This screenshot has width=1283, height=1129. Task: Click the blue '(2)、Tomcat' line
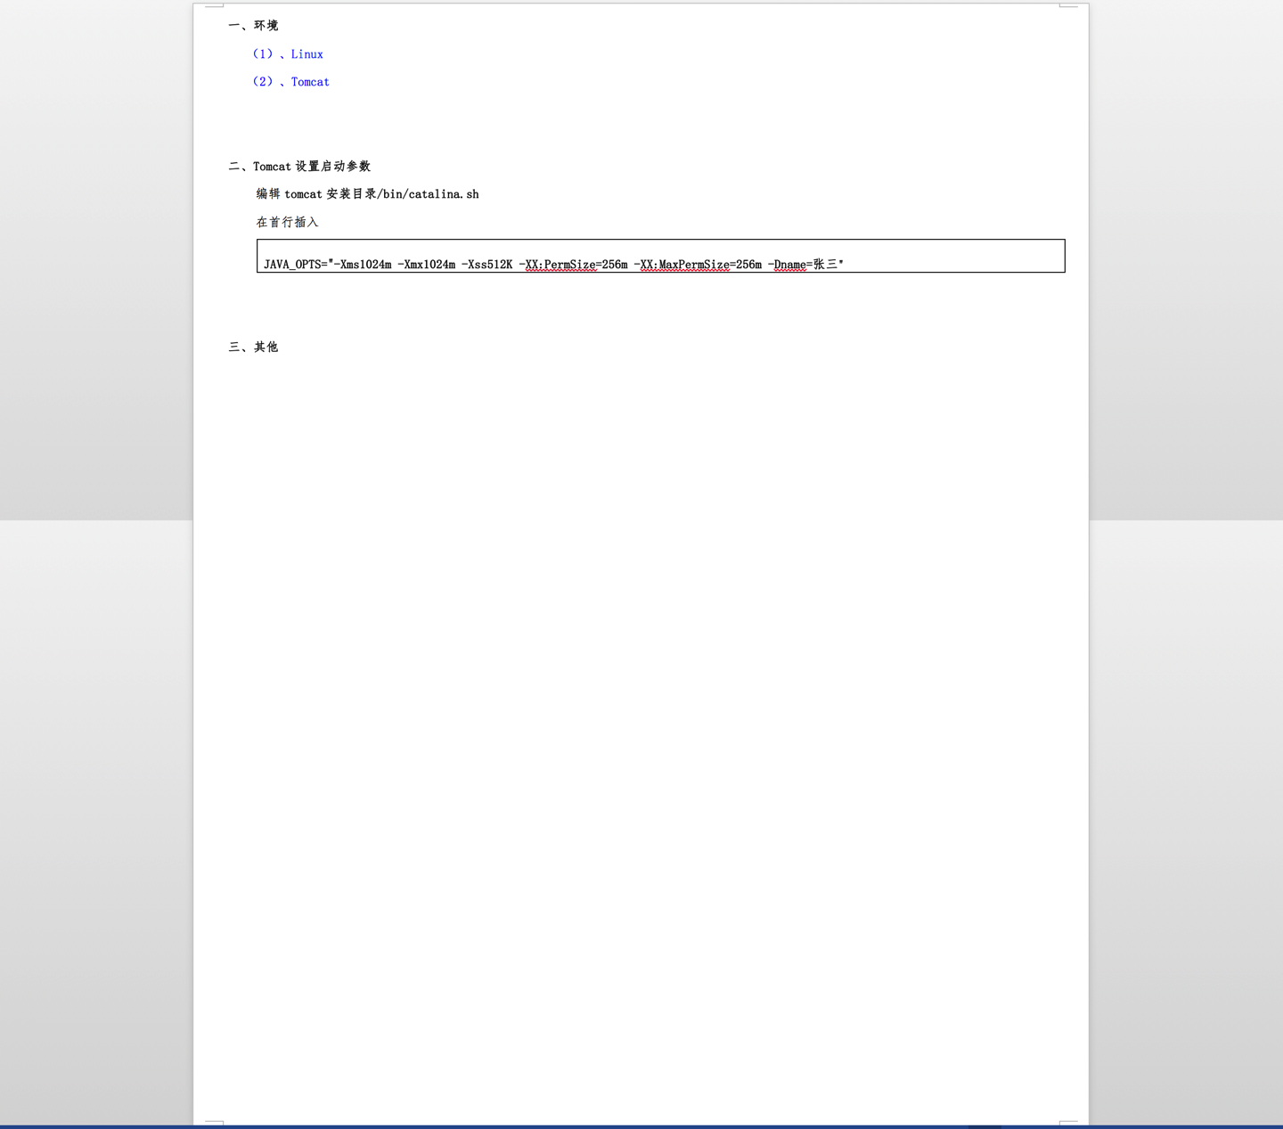tap(291, 82)
